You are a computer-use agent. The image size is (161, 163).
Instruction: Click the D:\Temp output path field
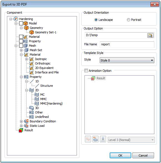tap(116, 35)
